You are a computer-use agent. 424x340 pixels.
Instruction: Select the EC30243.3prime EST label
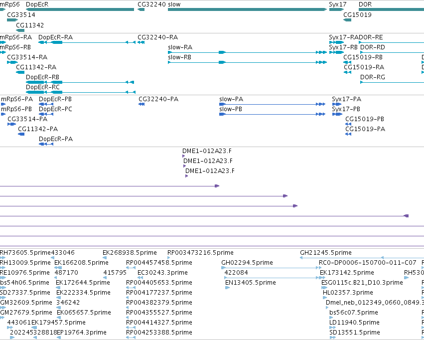pos(162,273)
